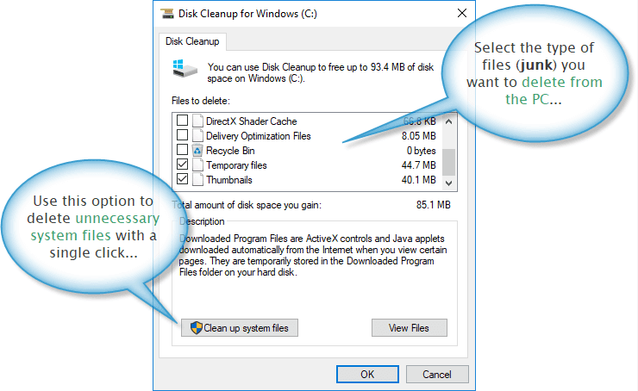Select the DirectX Shader Cache row text

coord(252,121)
